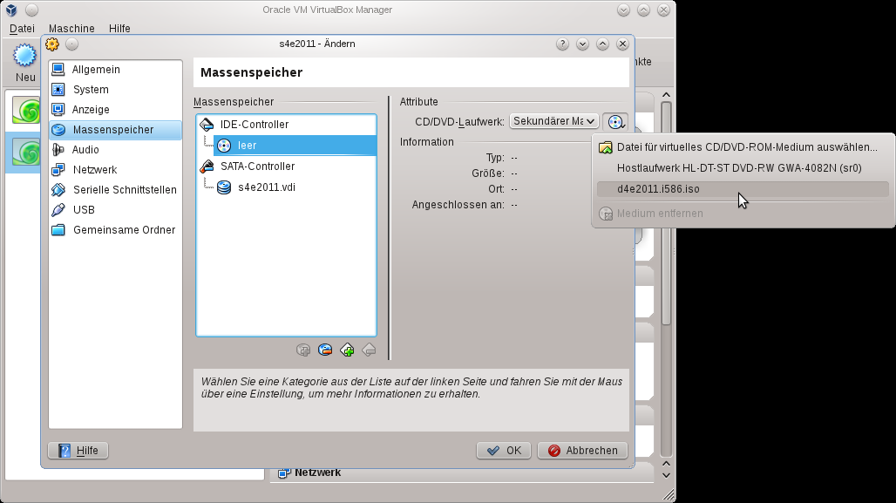896x503 pixels.
Task: Click the add controller icon
Action: click(347, 350)
